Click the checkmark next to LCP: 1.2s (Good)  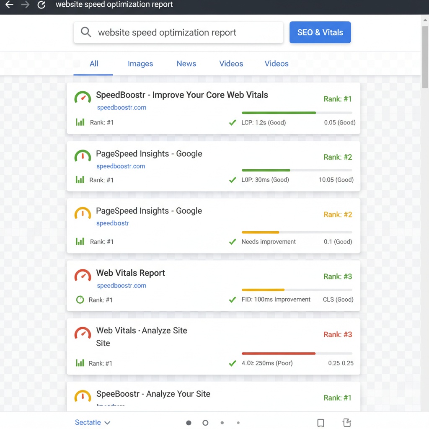233,123
